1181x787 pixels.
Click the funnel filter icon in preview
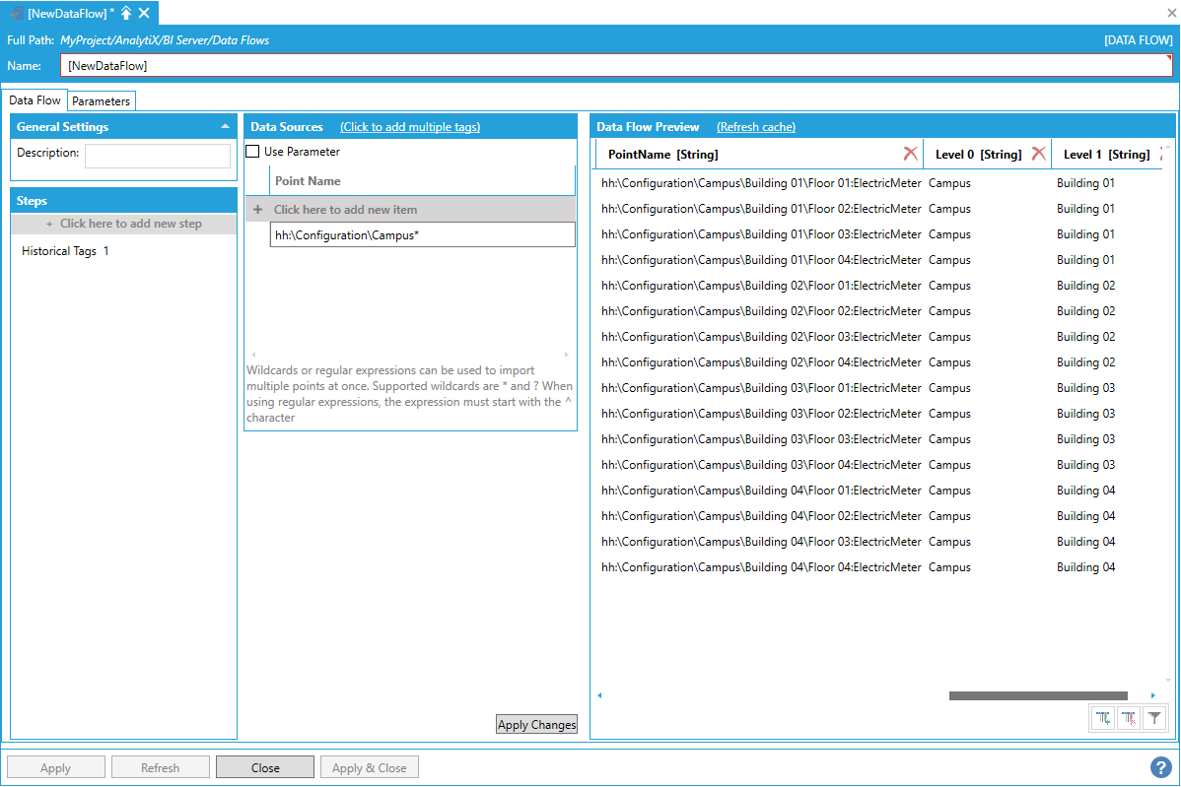(1154, 719)
